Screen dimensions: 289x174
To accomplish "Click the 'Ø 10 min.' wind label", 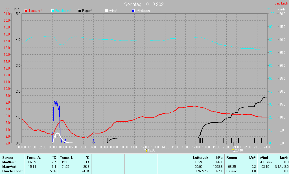I will 266,162.
